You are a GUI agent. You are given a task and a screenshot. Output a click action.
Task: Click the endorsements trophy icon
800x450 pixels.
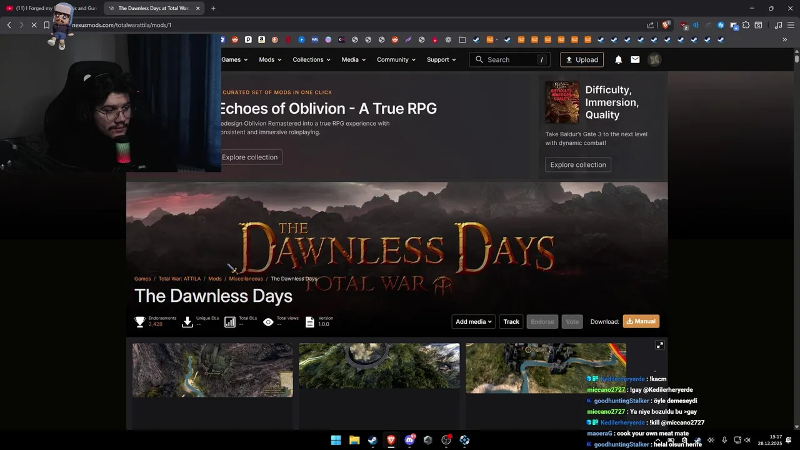[x=140, y=322]
